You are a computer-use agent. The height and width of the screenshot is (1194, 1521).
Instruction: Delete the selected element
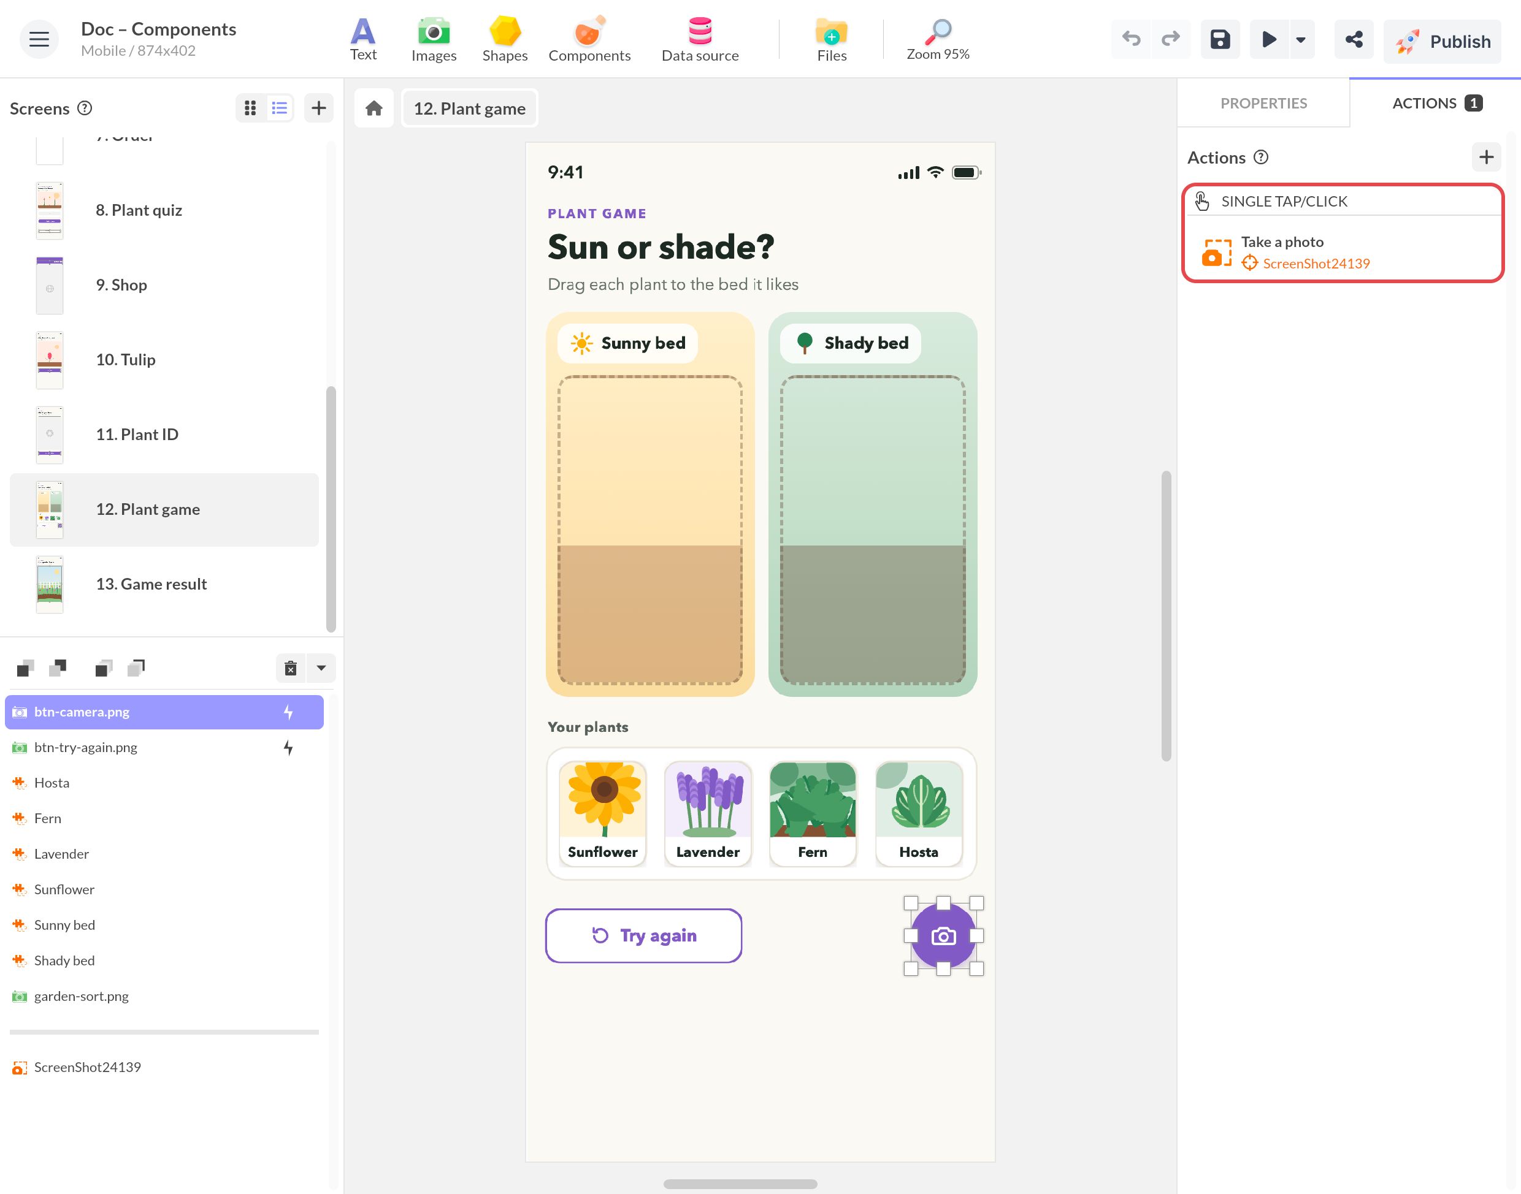point(290,668)
